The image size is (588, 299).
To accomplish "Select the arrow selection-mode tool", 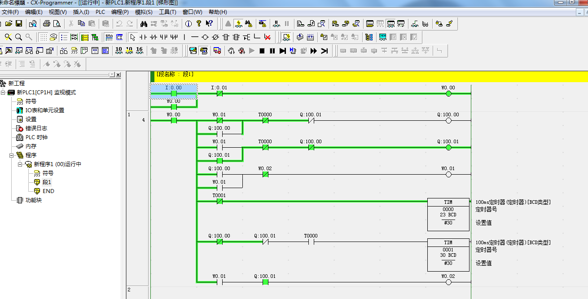I will [x=132, y=37].
